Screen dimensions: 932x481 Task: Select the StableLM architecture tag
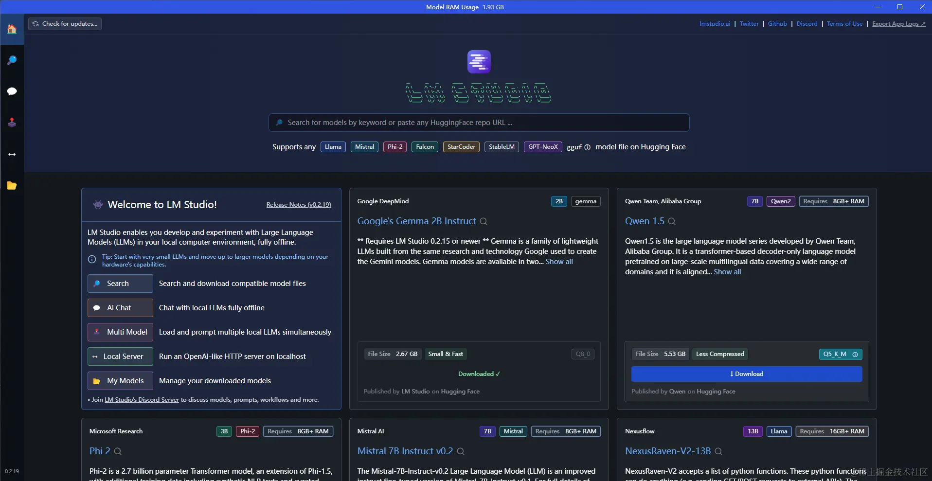coord(502,147)
